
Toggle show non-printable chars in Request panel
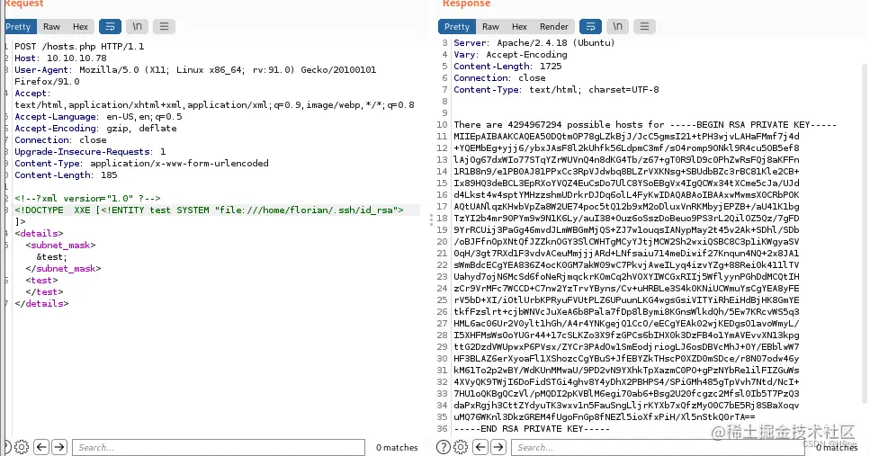(x=137, y=27)
